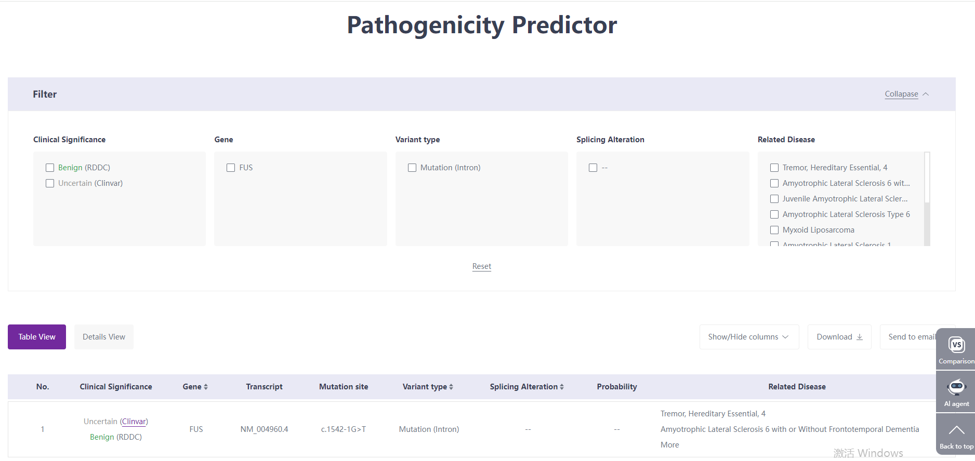
Task: Open the AI agent robot icon
Action: click(956, 387)
